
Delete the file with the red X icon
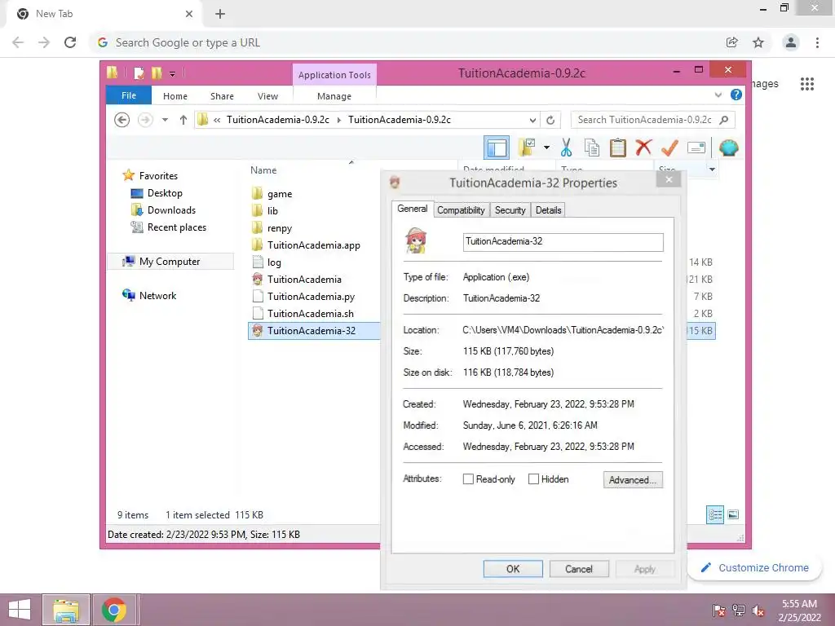tap(643, 147)
